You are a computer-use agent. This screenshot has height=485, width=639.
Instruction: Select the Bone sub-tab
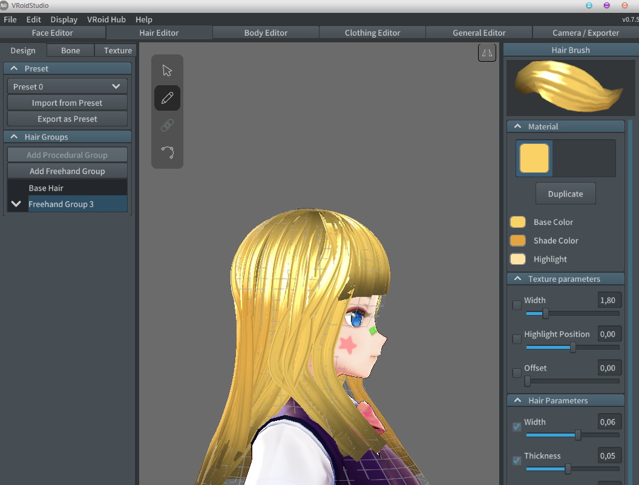tap(71, 50)
